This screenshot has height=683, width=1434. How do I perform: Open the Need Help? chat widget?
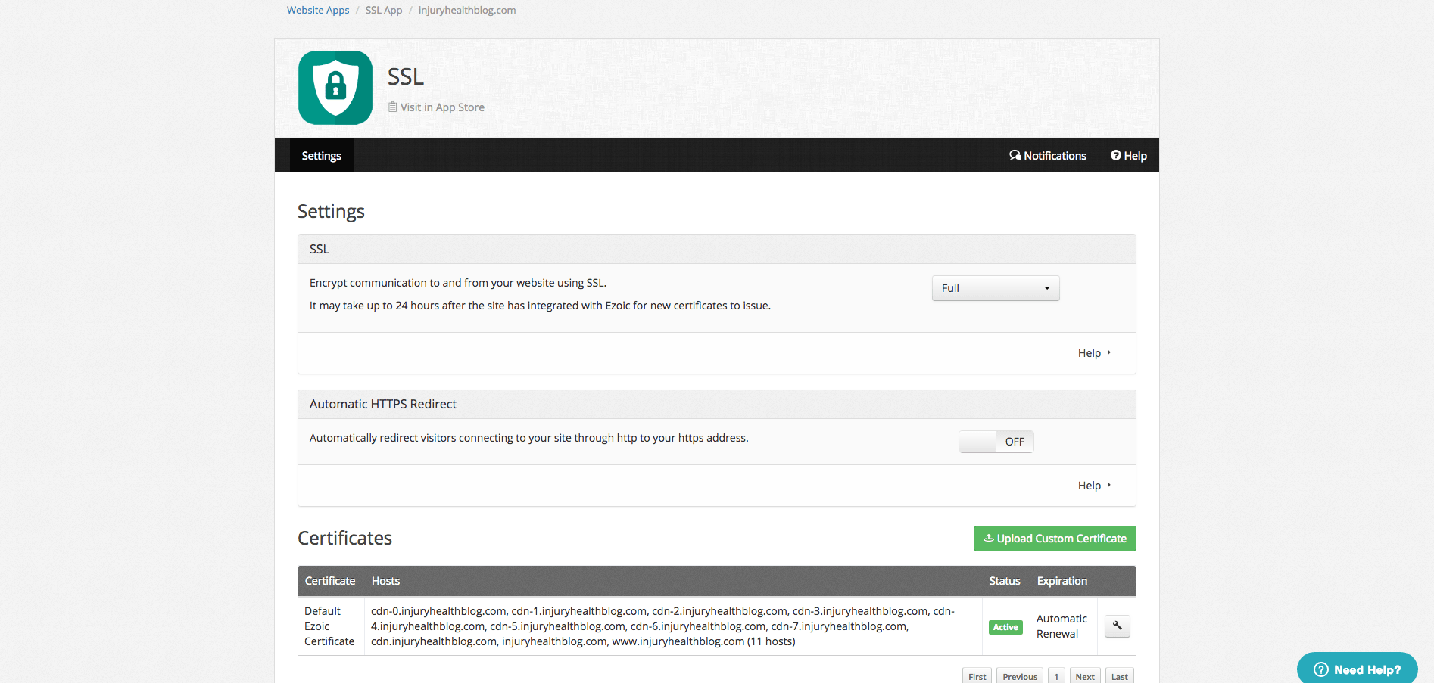coord(1358,669)
